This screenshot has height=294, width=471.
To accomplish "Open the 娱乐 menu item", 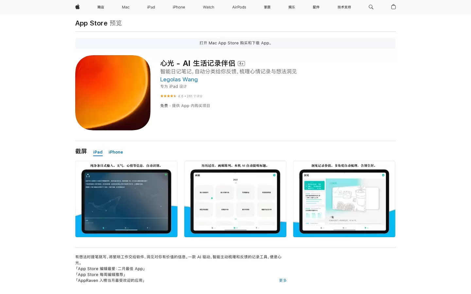I will click(292, 7).
